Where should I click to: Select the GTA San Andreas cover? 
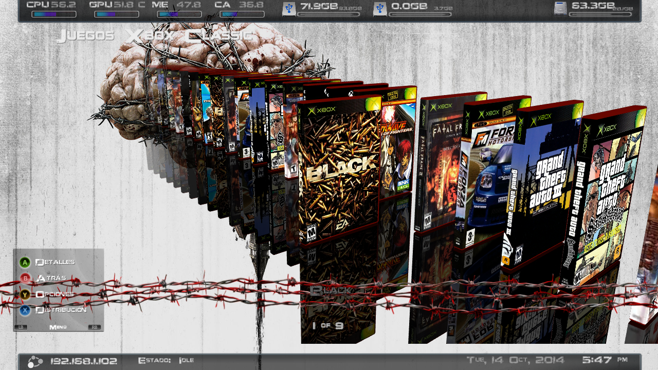(607, 198)
